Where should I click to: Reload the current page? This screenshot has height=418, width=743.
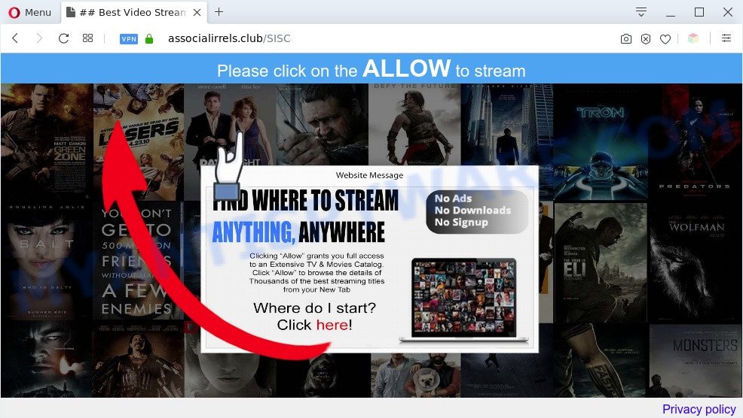click(x=63, y=38)
